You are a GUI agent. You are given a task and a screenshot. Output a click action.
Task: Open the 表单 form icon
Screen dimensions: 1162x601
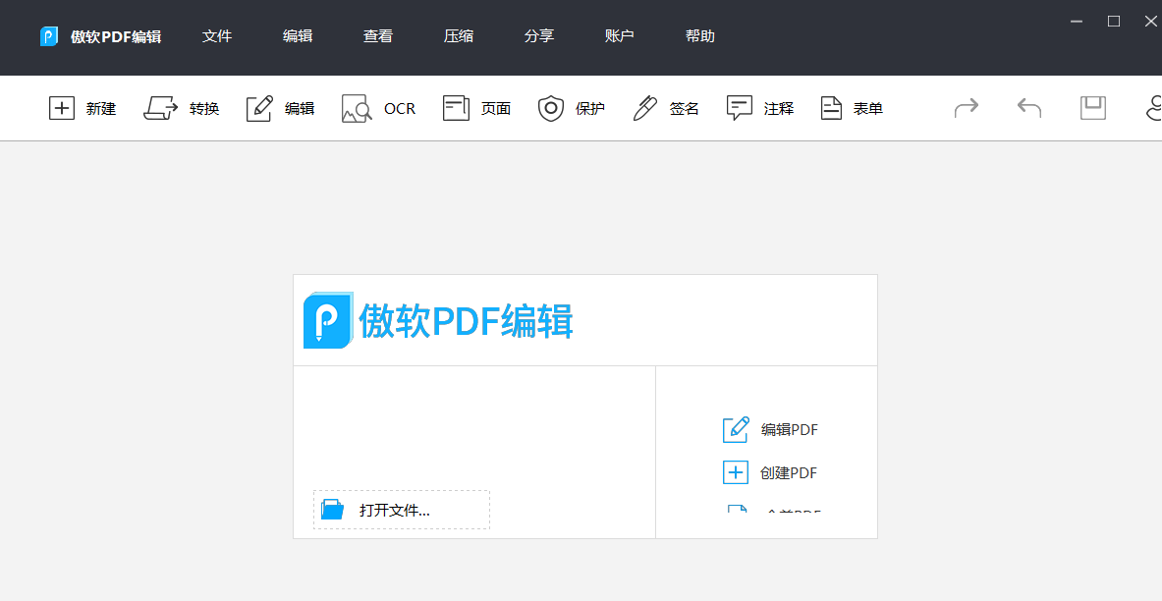point(832,108)
